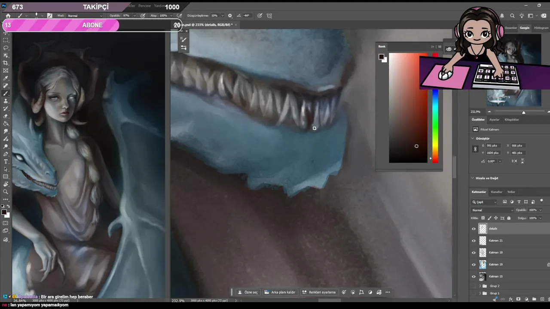Expand the Grup 2 layer group
This screenshot has height=309, width=550.
[480, 286]
